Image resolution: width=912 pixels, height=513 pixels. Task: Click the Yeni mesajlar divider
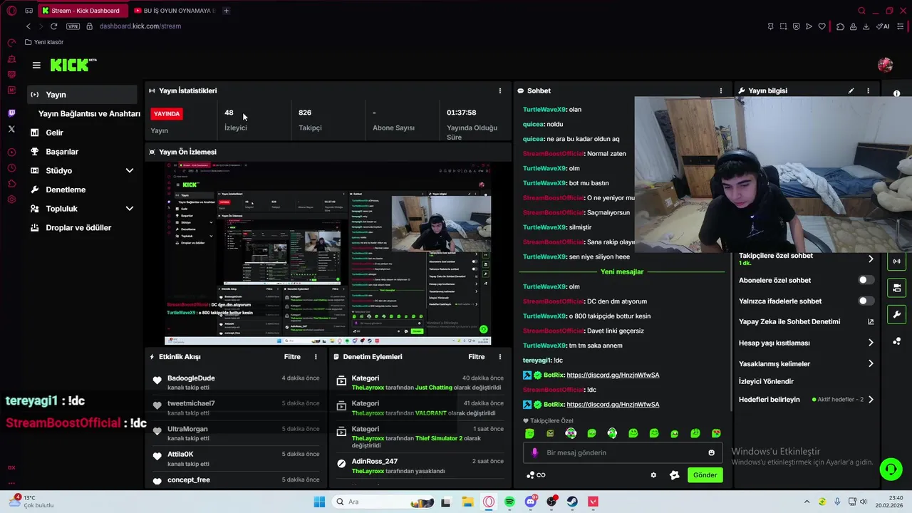click(622, 271)
